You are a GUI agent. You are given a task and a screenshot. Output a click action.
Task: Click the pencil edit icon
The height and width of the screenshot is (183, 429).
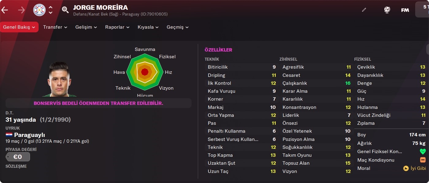coord(364,10)
